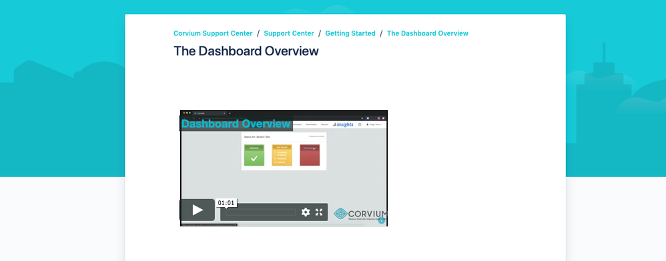Enter fullscreen mode on video player
This screenshot has height=261, width=666.
(319, 212)
